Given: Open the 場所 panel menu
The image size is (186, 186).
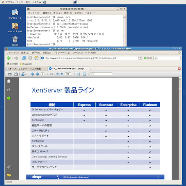Looking at the screenshot, I should [x=28, y=2].
